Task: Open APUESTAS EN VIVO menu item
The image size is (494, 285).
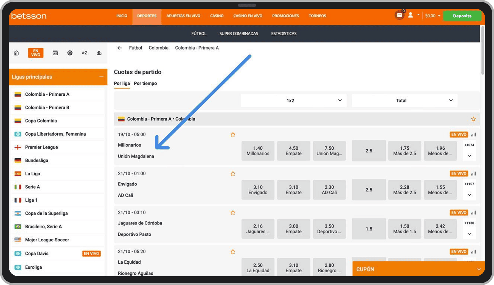Action: (x=183, y=16)
